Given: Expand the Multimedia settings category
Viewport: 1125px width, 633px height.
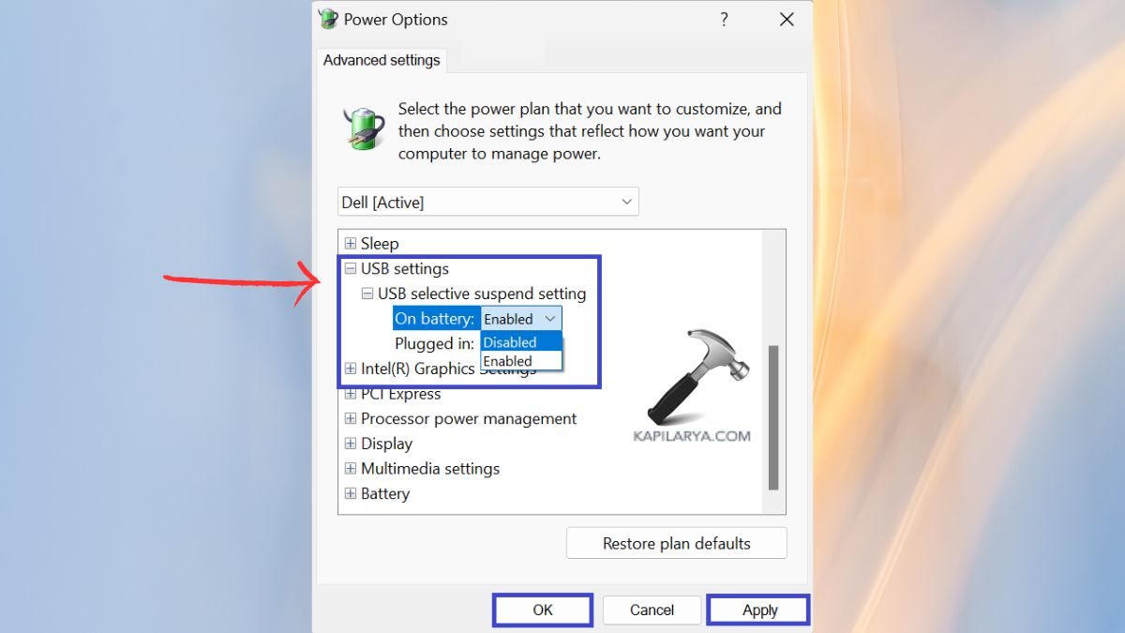Looking at the screenshot, I should (x=351, y=468).
